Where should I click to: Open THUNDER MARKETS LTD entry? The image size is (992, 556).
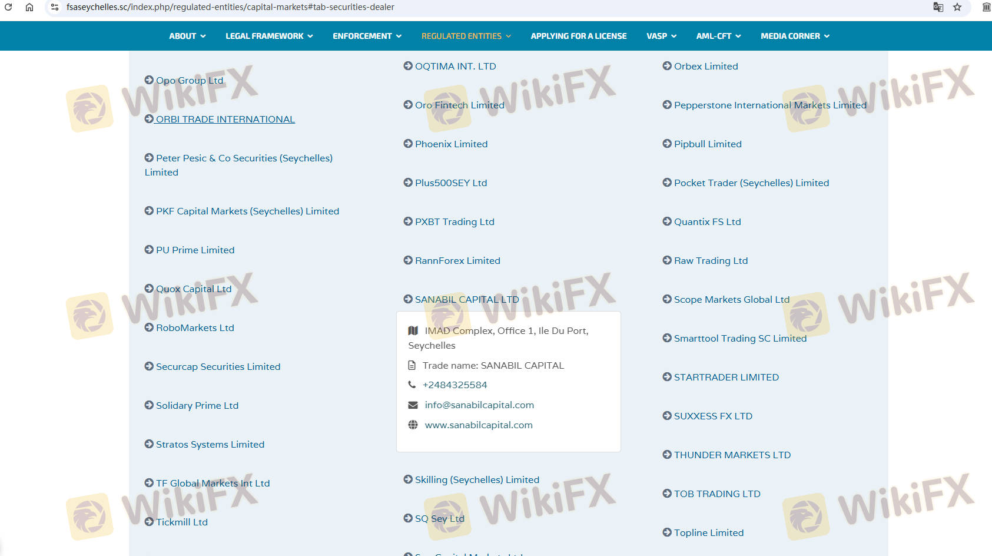point(726,455)
